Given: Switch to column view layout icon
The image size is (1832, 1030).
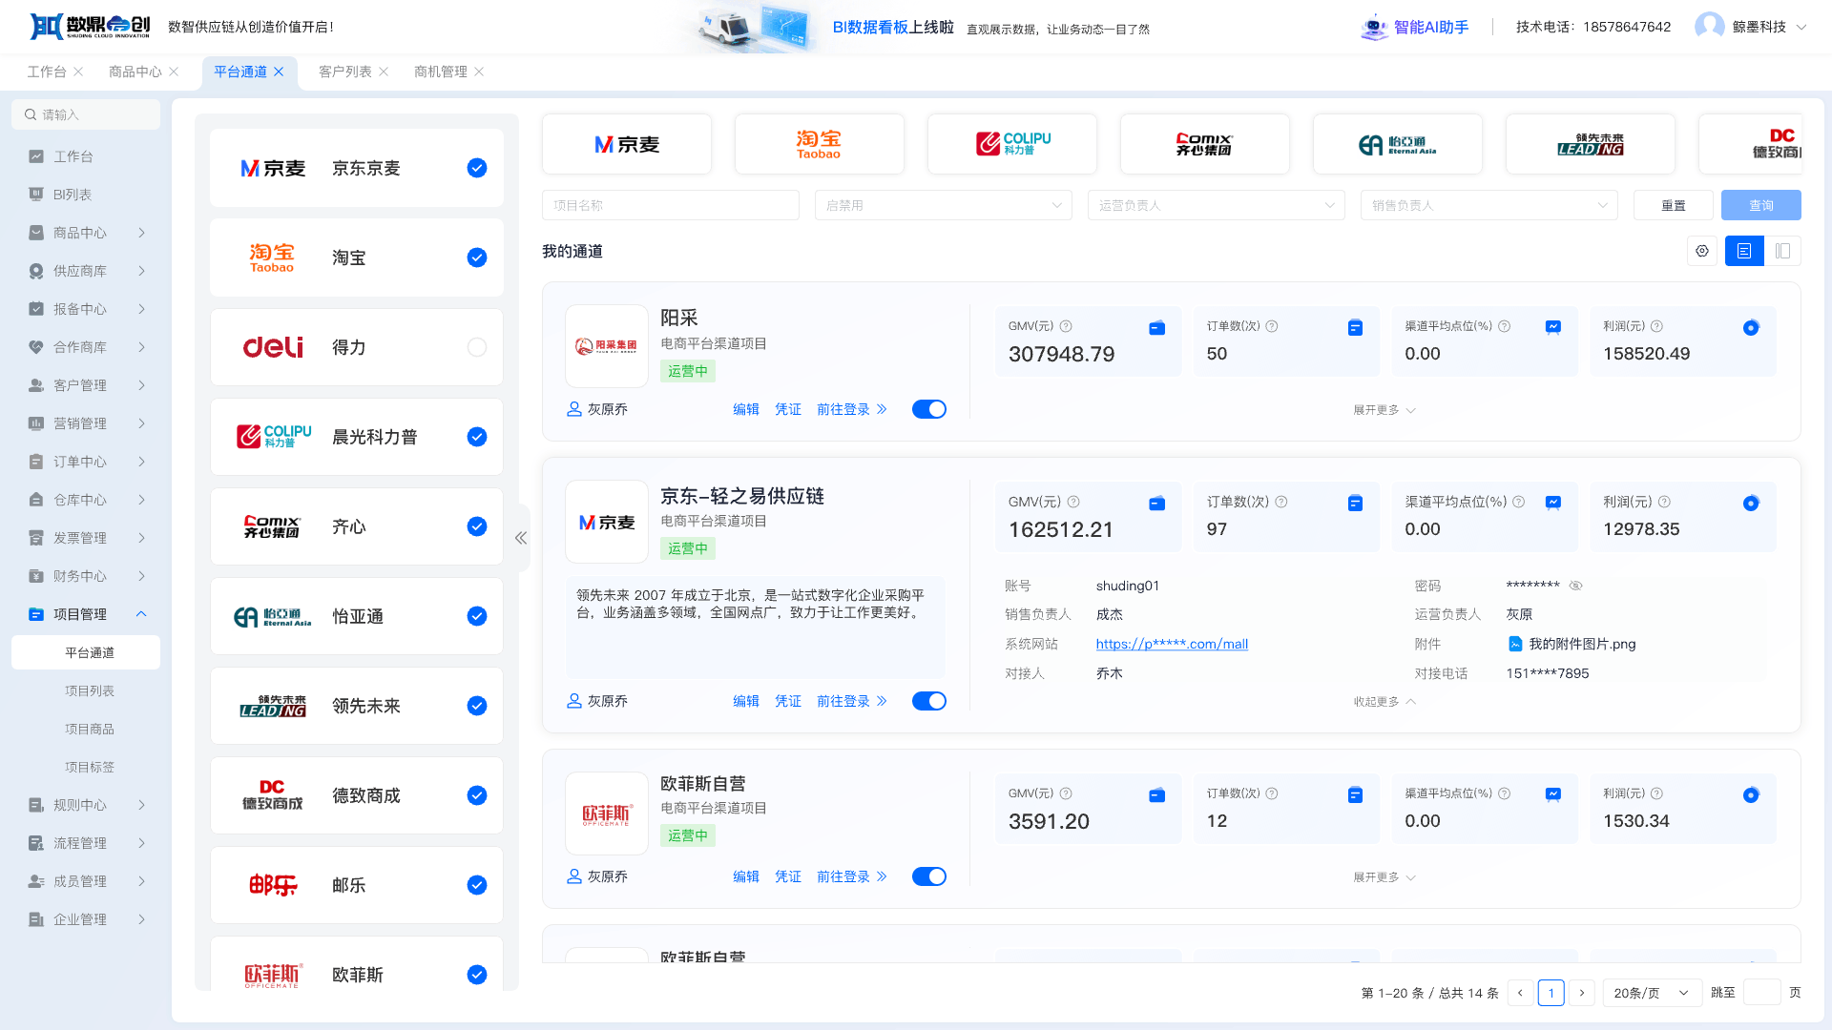Looking at the screenshot, I should click(1782, 251).
